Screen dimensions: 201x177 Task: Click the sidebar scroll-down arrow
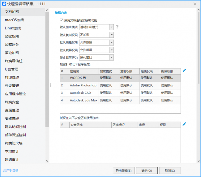[x=47, y=161]
